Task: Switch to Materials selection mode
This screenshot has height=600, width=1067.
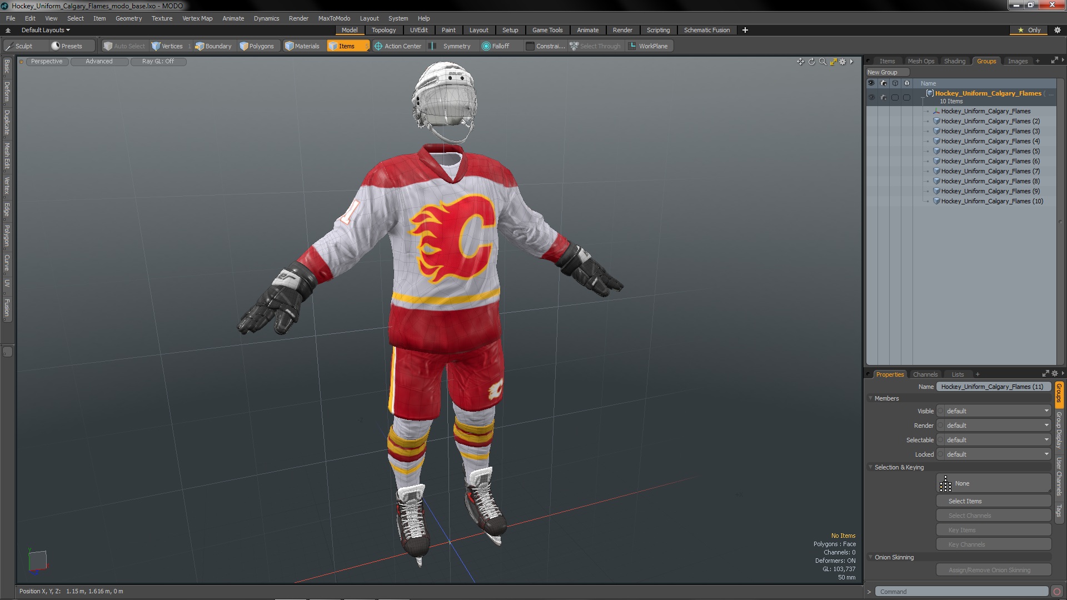Action: pos(302,46)
